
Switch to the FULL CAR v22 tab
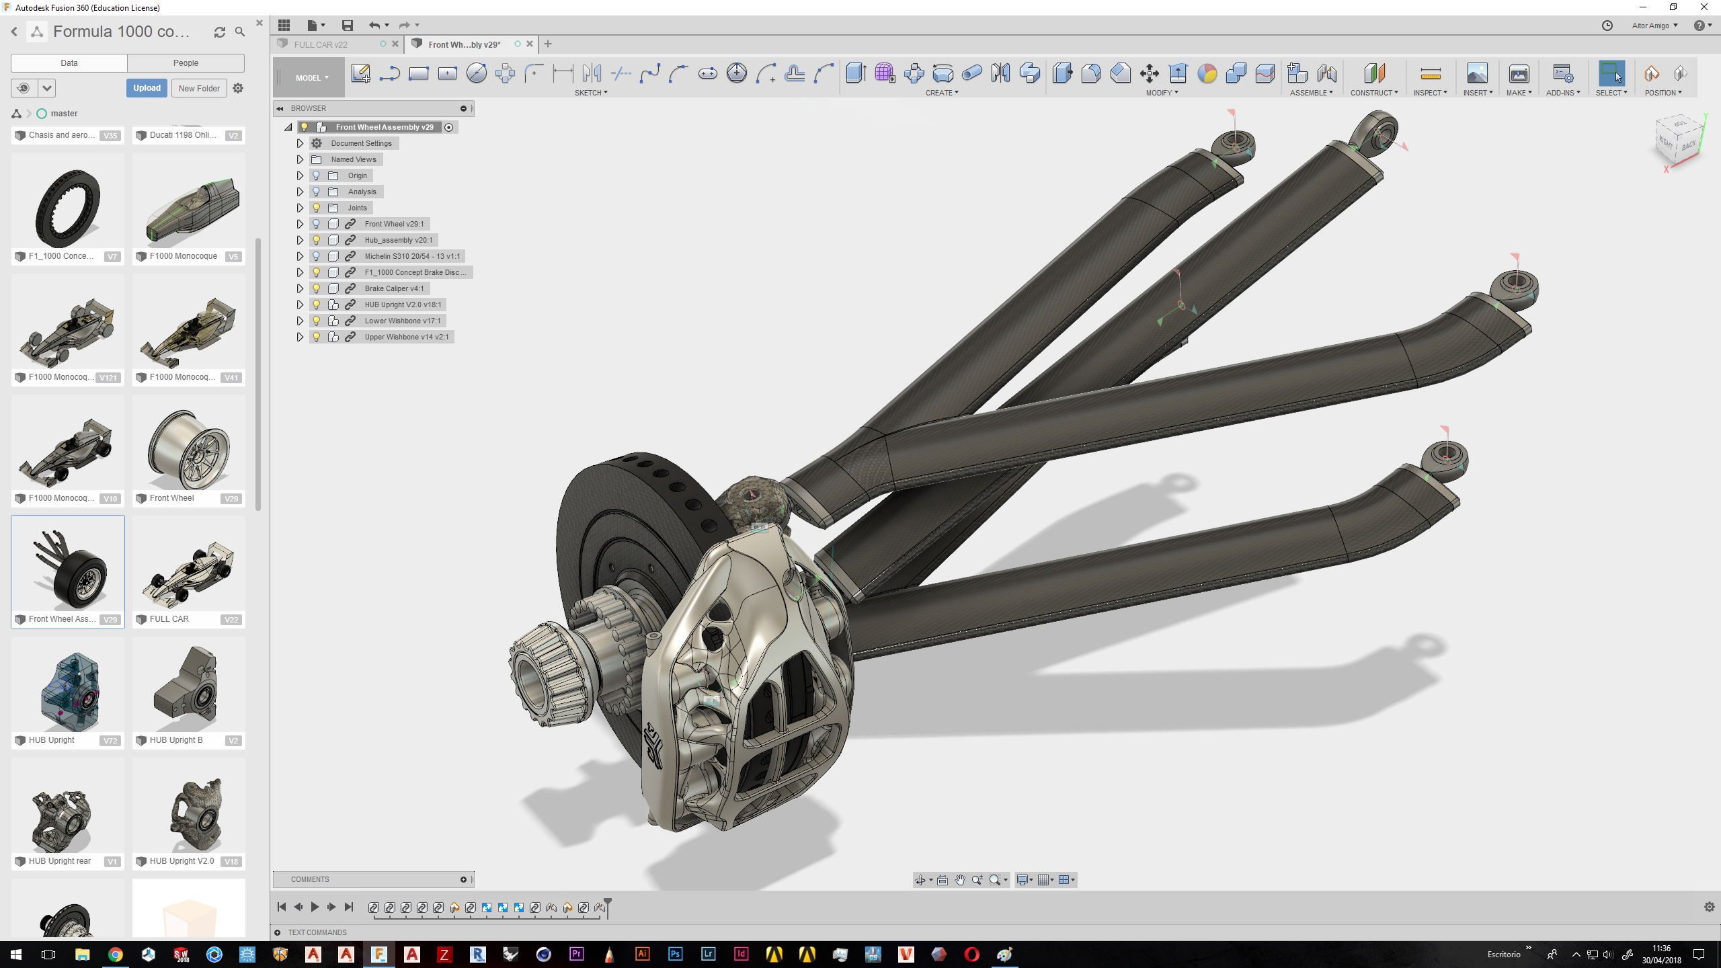(321, 44)
